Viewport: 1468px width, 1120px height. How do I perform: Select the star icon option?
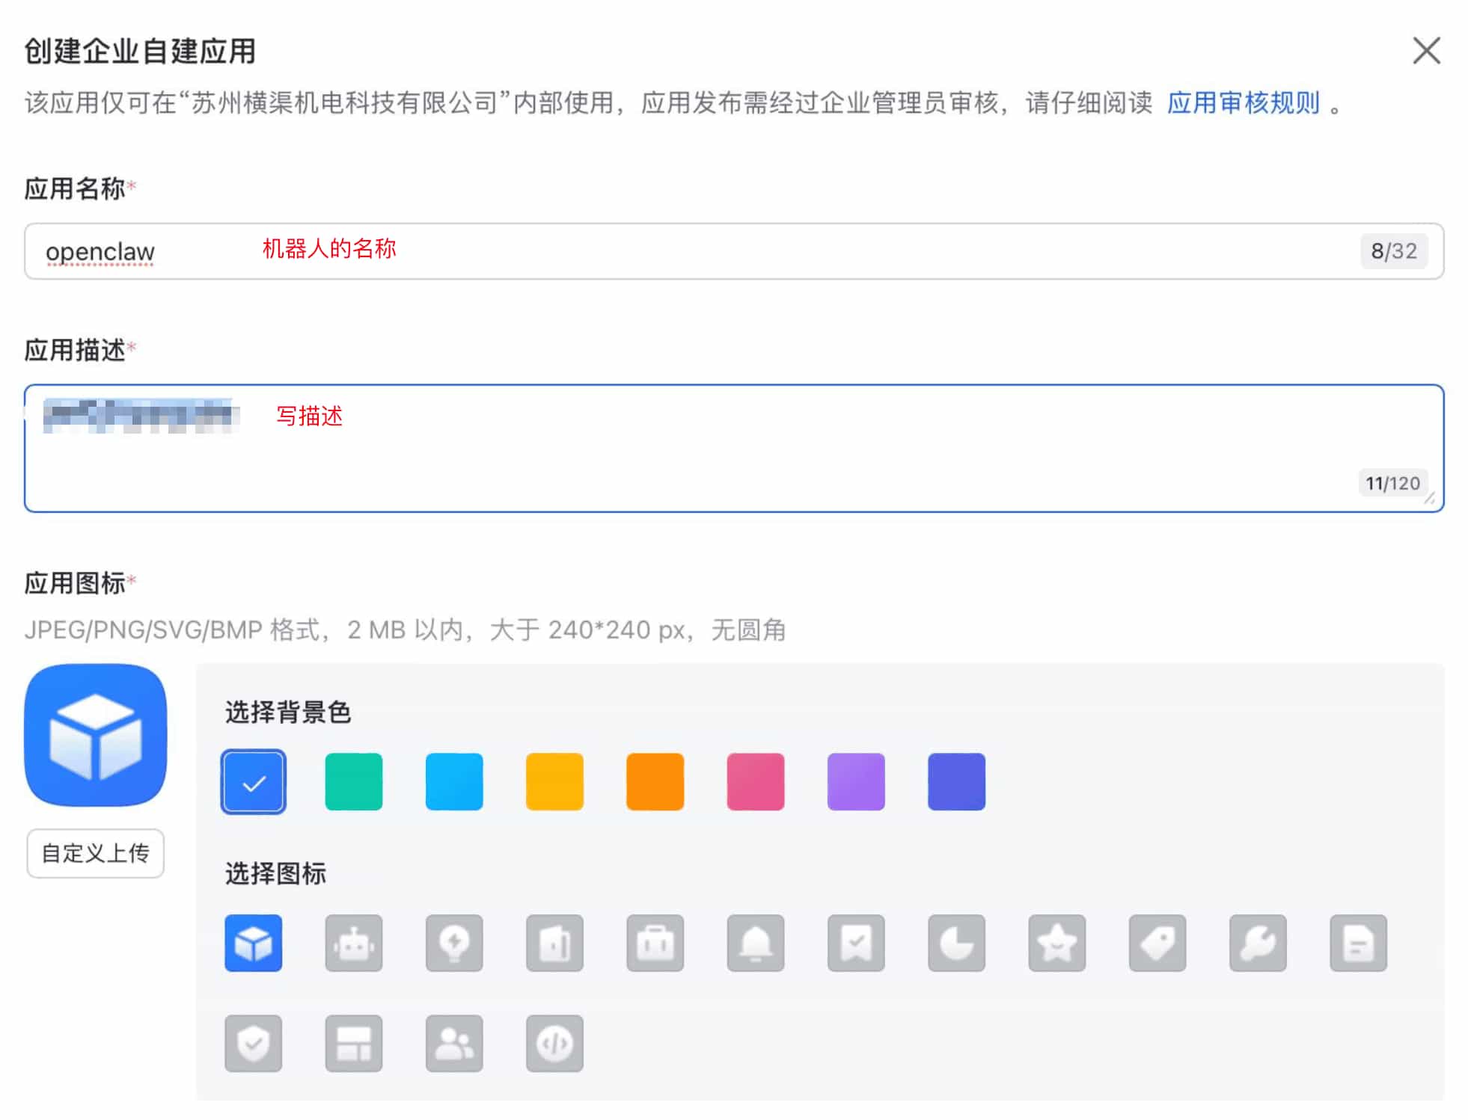coord(1056,943)
